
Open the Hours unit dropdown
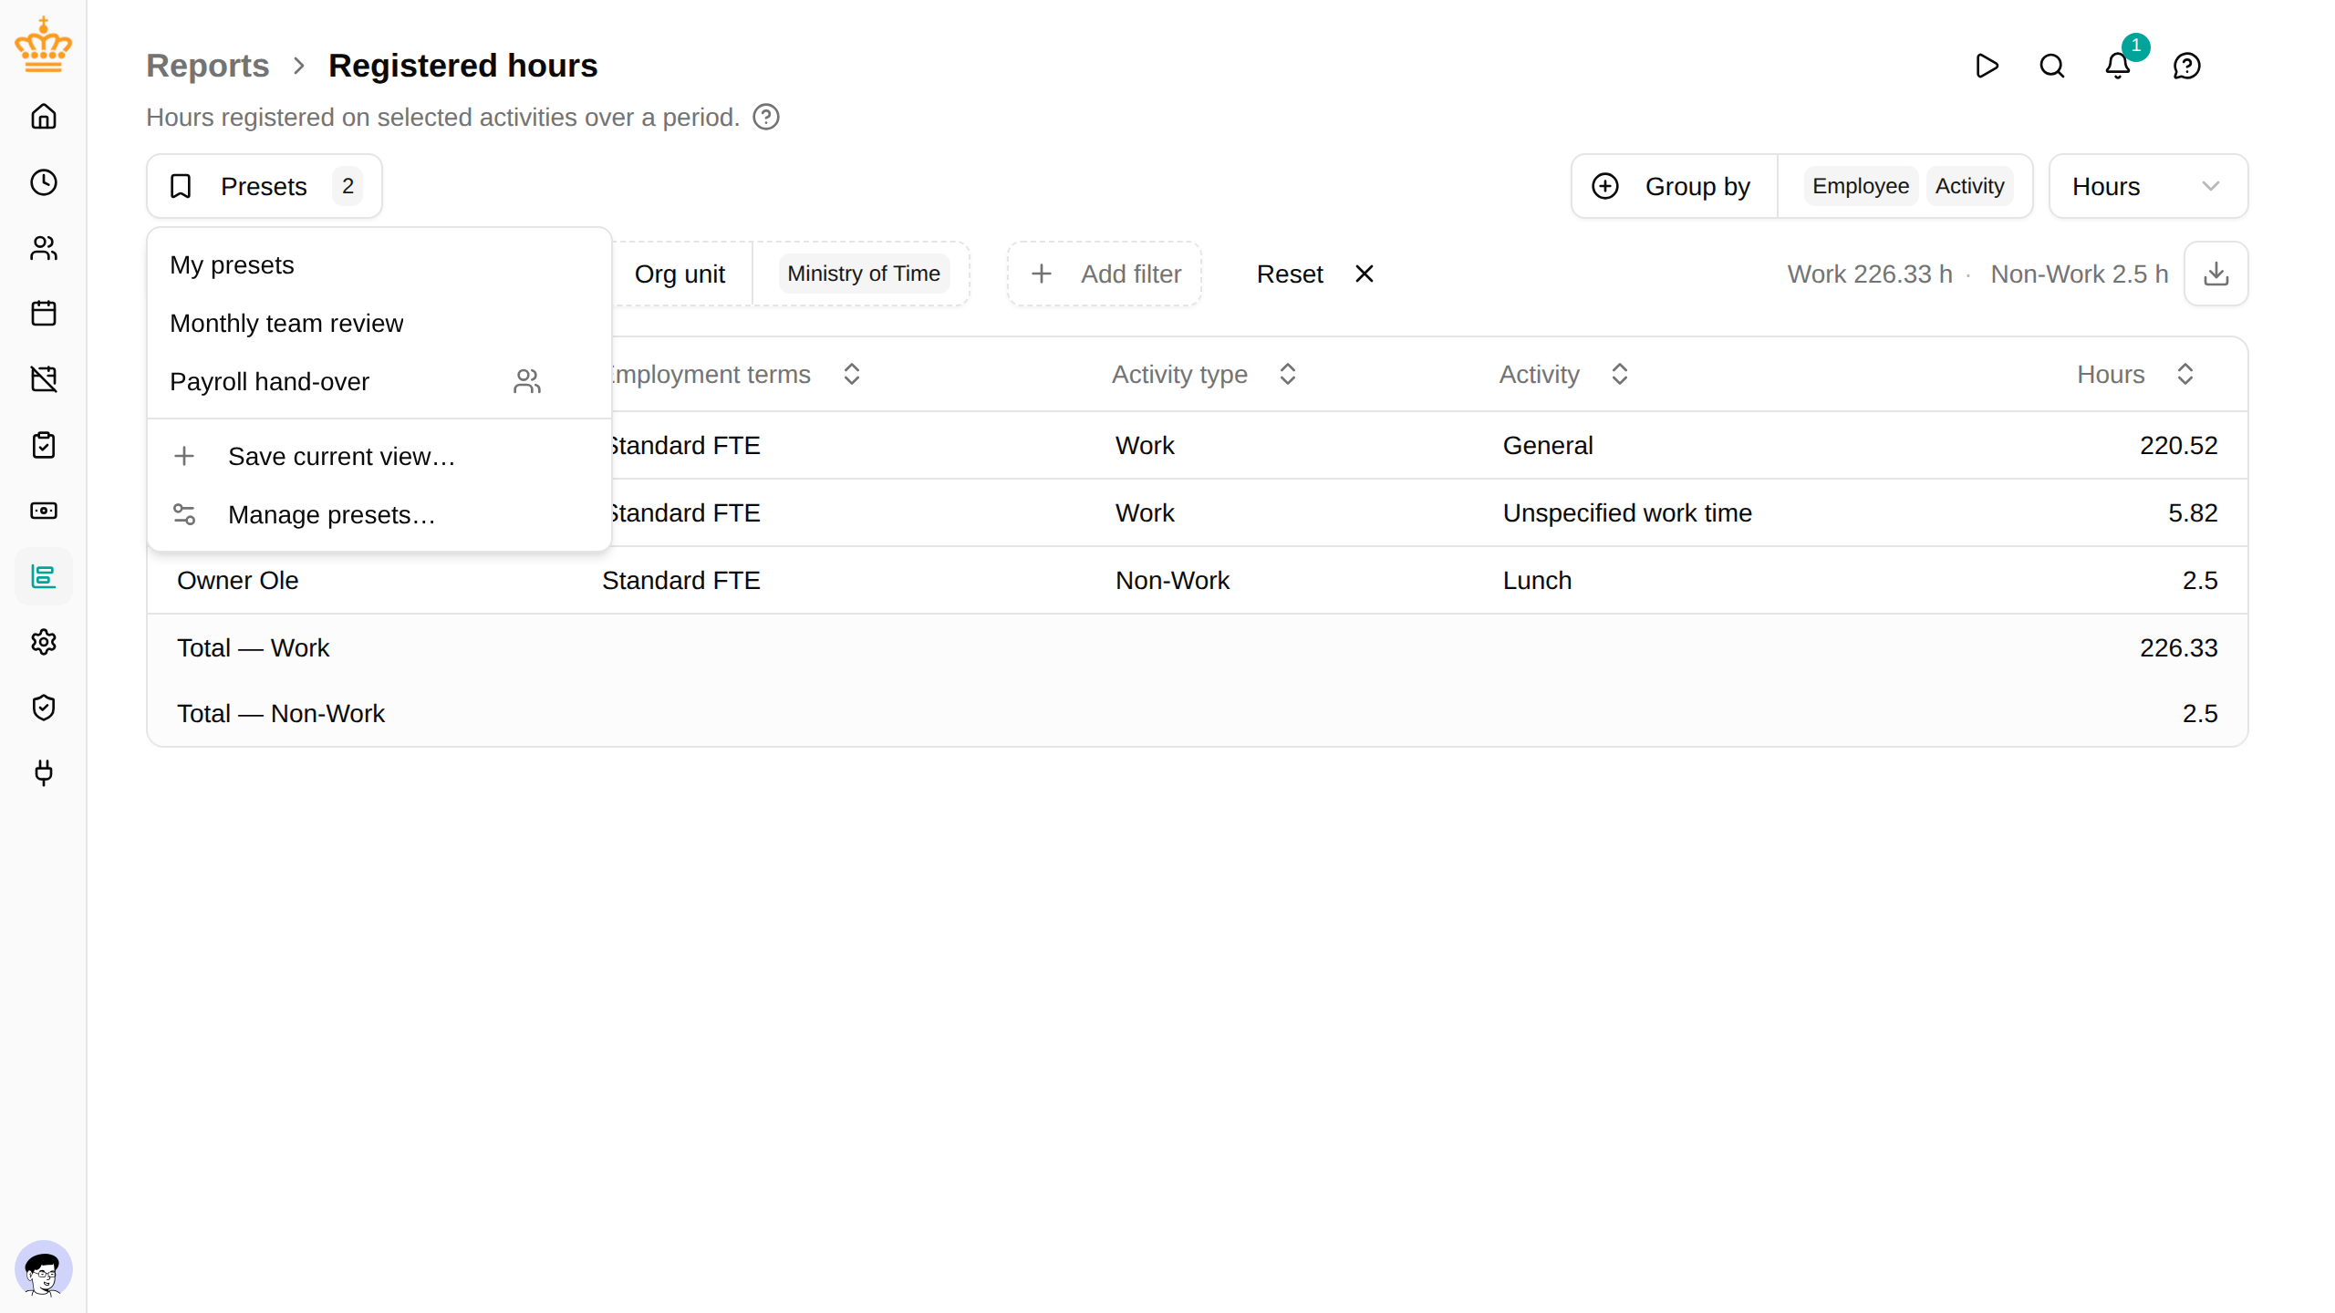tap(2148, 186)
